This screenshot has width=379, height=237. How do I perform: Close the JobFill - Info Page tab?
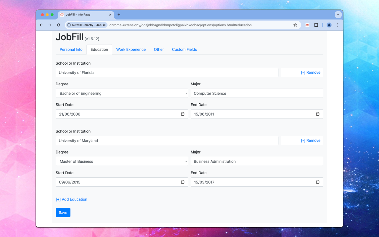click(110, 15)
